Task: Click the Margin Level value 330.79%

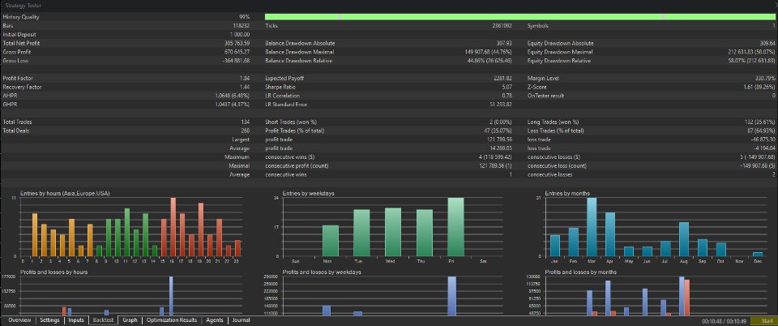Action: click(766, 79)
